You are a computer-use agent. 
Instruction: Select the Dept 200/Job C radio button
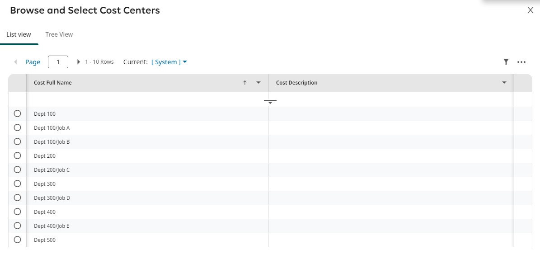18,170
